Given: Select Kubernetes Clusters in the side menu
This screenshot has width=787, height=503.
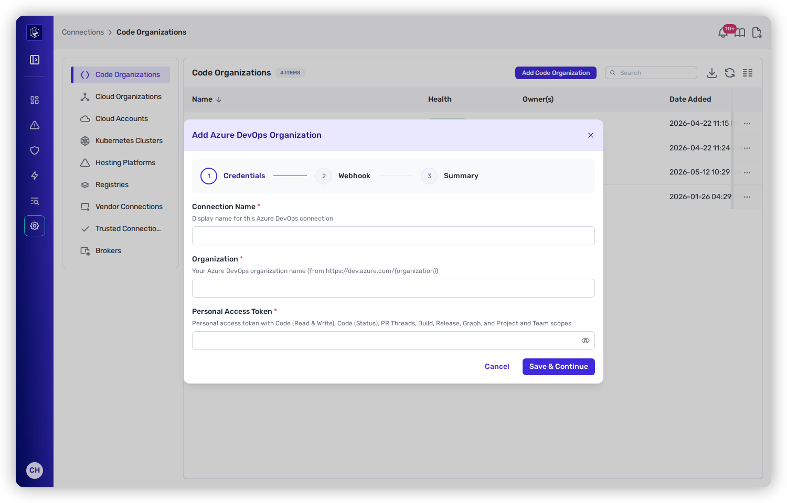Looking at the screenshot, I should (x=121, y=140).
